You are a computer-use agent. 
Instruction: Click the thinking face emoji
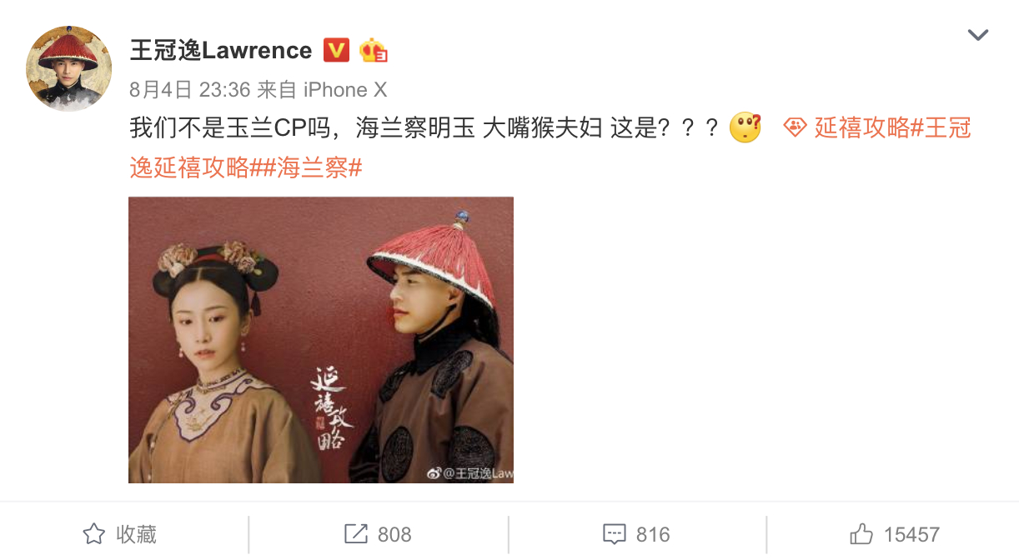pos(745,127)
